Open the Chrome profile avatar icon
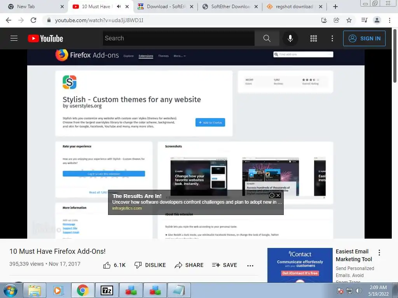398x298 pixels. coord(377,20)
